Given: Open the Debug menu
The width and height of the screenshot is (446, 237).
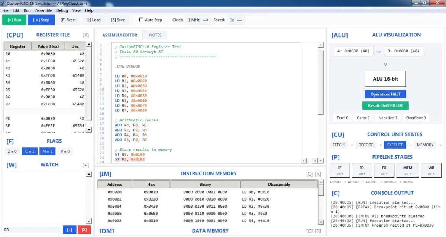Looking at the screenshot, I should click(x=62, y=10).
